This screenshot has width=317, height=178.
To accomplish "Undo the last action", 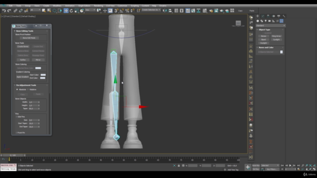I will click(x=4, y=11).
